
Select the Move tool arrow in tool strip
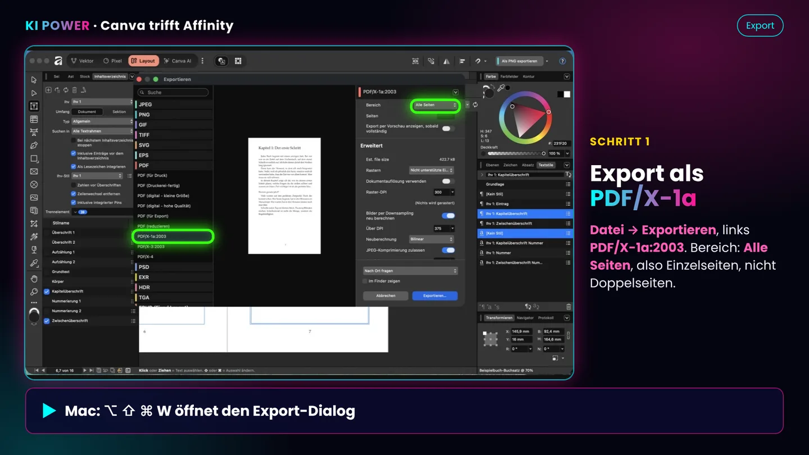[x=34, y=80]
